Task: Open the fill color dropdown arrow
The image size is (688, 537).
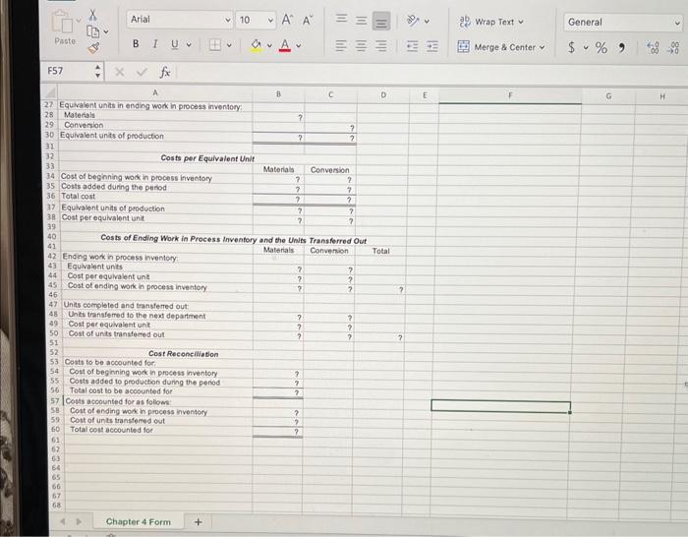Action: [269, 45]
